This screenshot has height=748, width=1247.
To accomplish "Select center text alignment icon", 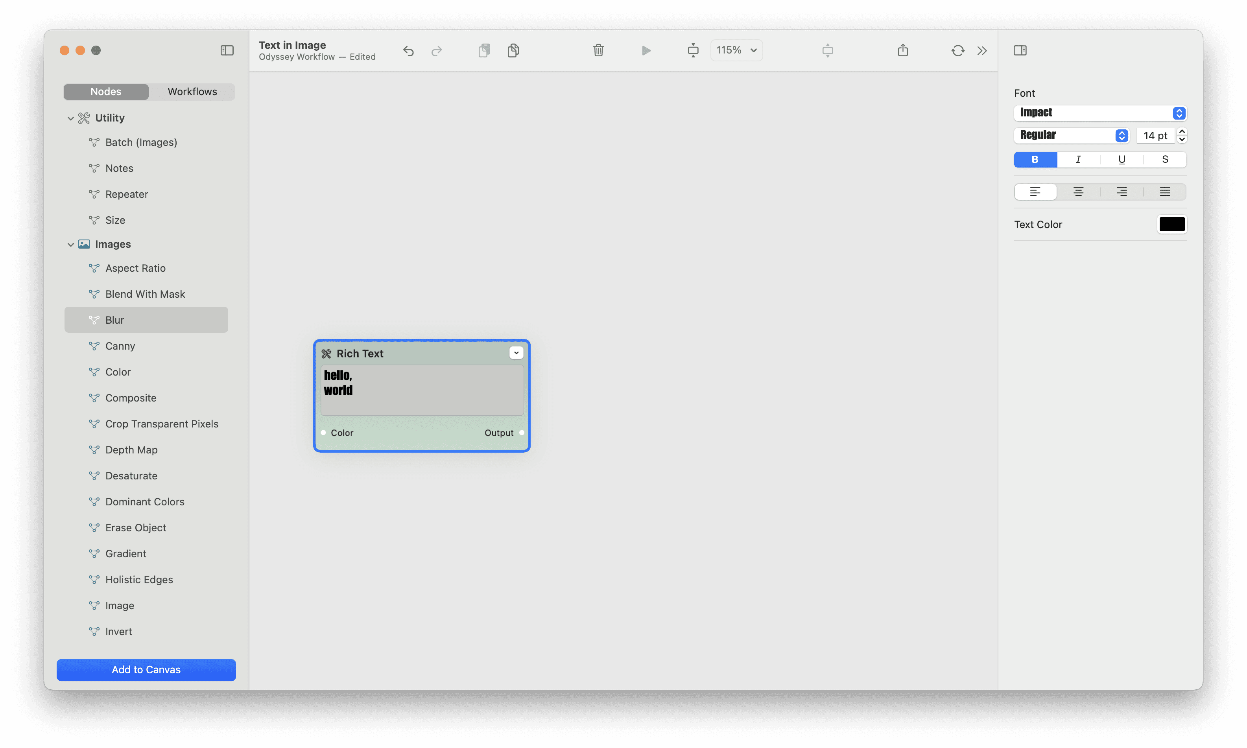I will coord(1079,192).
